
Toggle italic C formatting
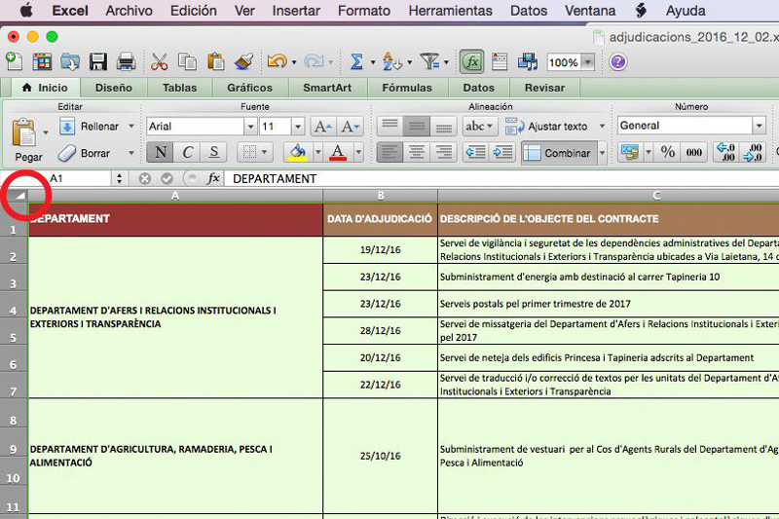187,152
